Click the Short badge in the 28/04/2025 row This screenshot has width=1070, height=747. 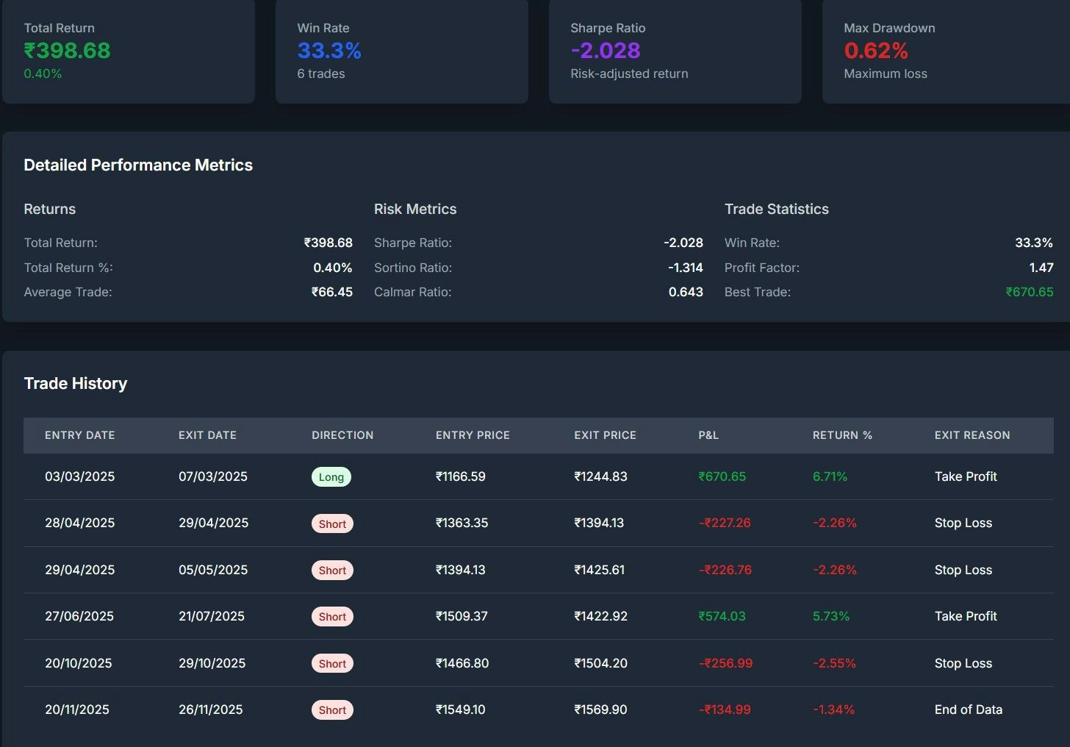(x=332, y=523)
